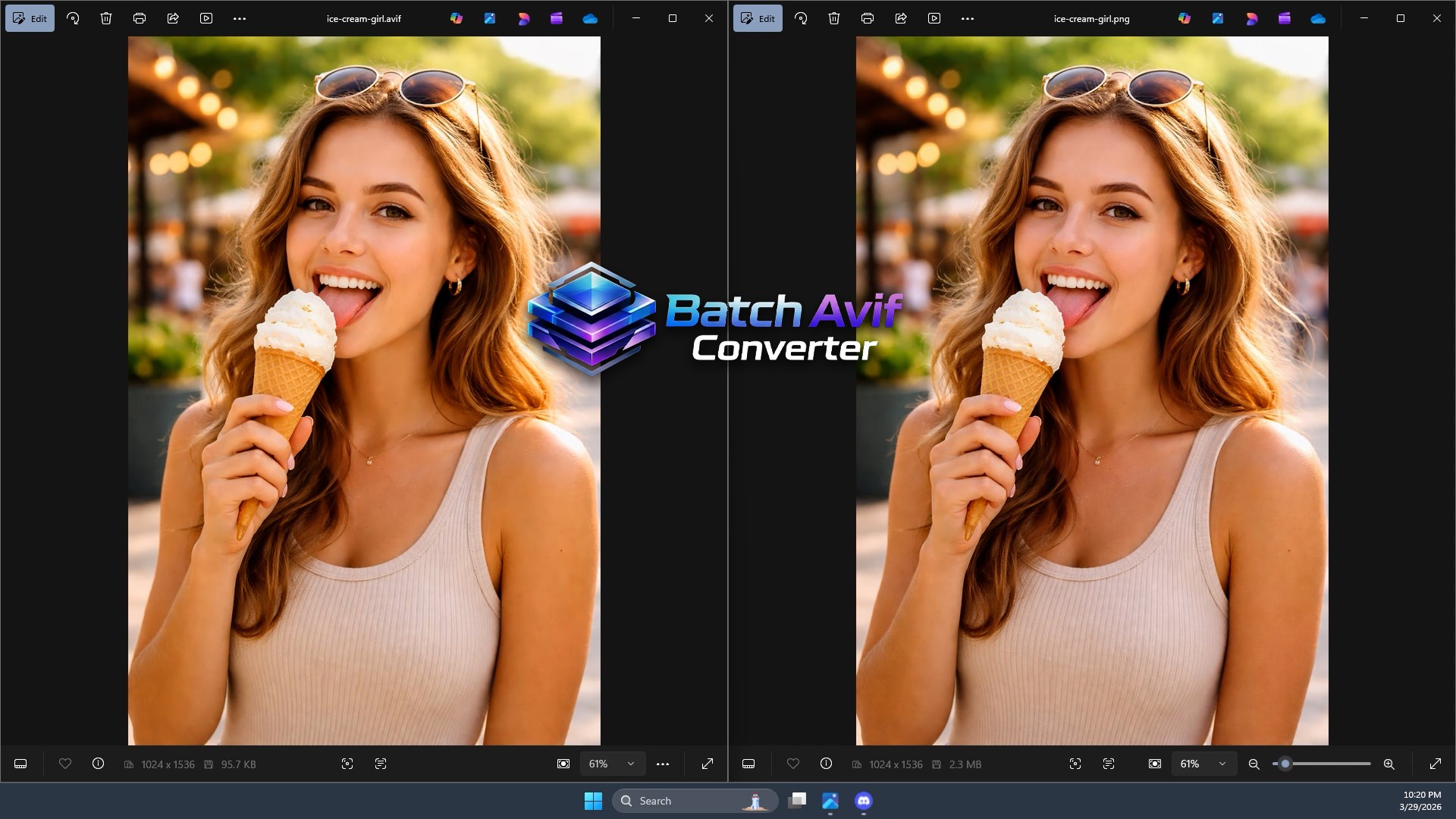Enter fullscreen in right png window

[1436, 764]
